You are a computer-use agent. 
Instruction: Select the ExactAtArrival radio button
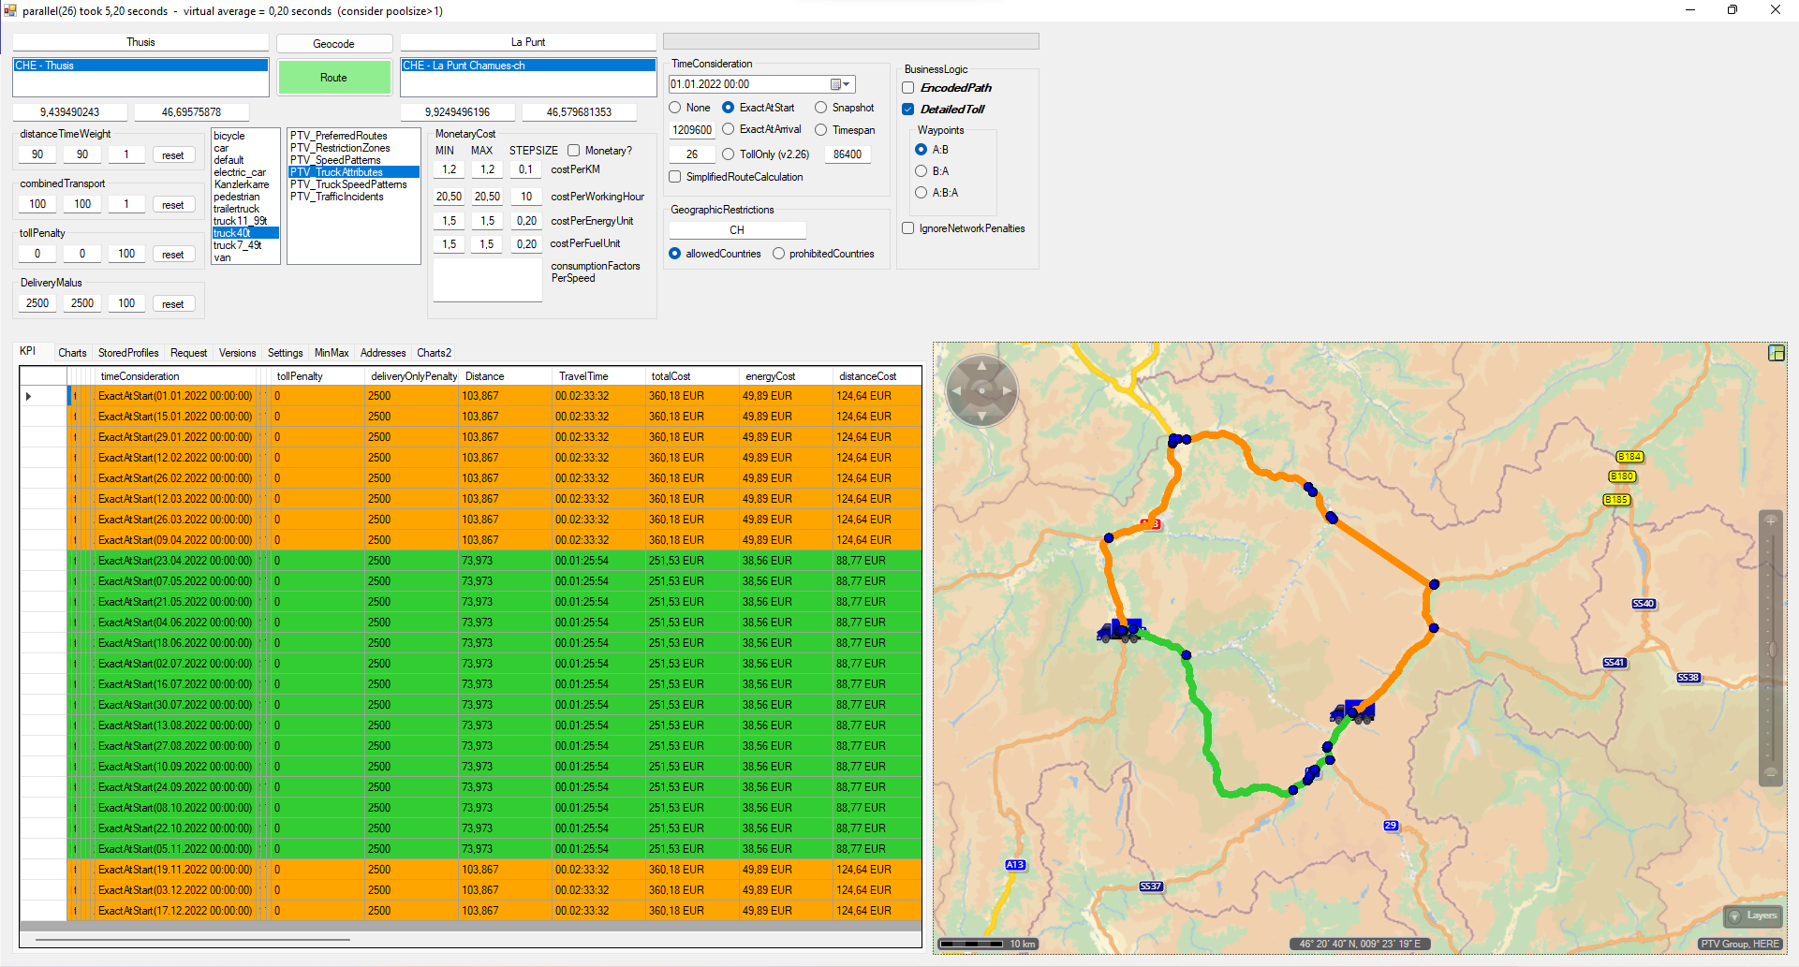[x=728, y=129]
